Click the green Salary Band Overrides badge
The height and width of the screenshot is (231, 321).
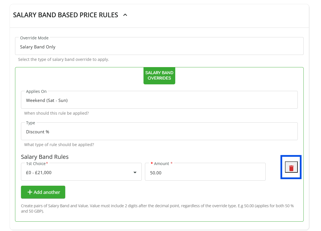159,76
